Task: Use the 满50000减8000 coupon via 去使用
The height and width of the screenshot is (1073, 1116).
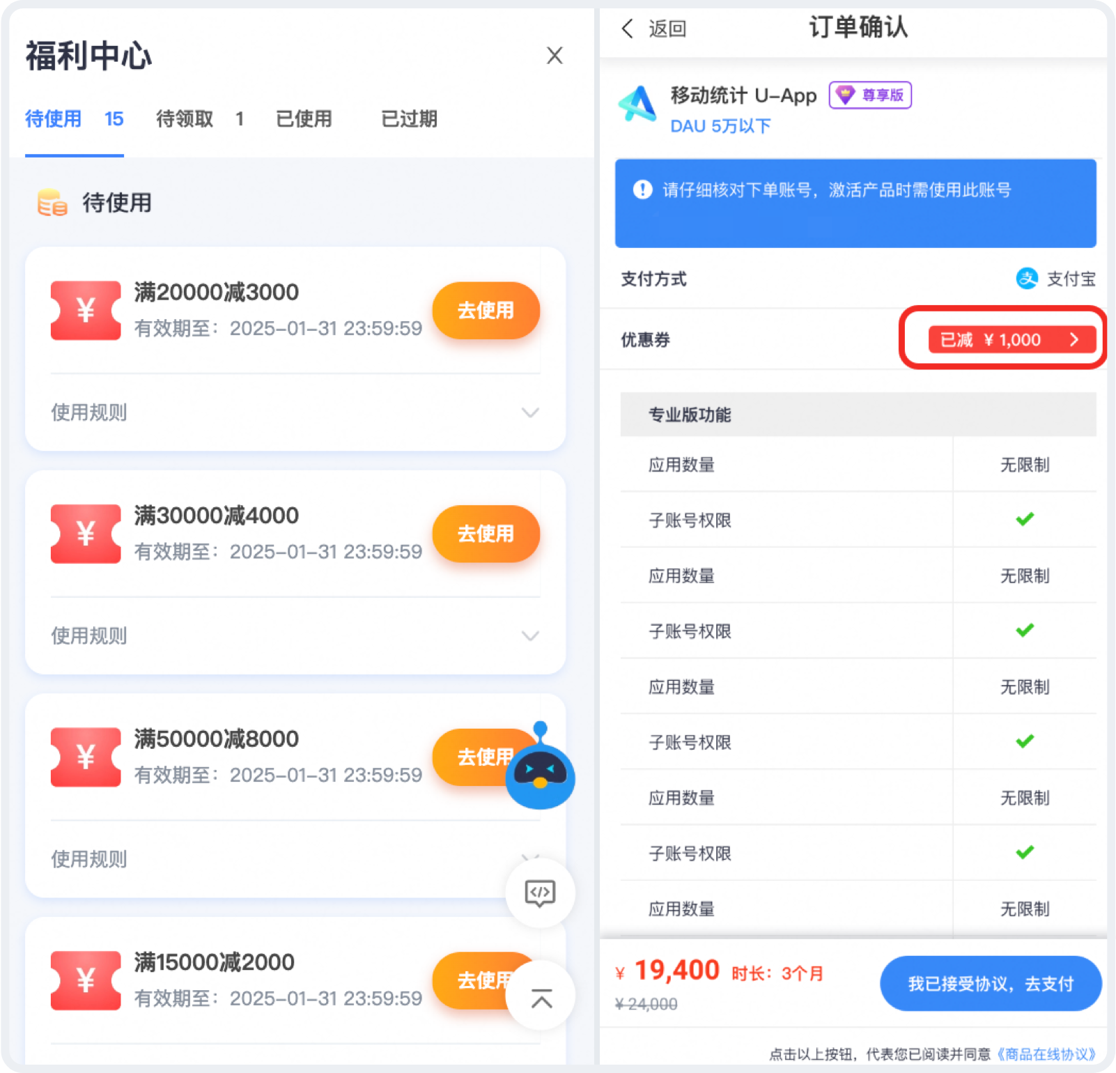Action: 474,757
